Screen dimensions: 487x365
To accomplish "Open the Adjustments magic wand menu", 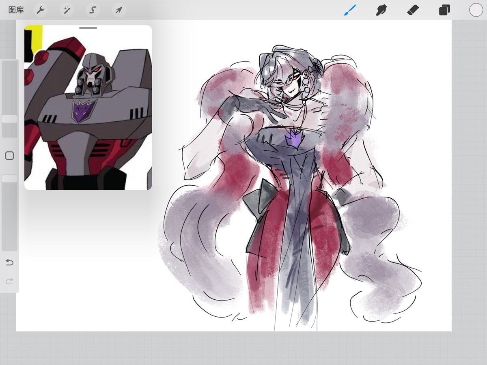I will (x=66, y=10).
